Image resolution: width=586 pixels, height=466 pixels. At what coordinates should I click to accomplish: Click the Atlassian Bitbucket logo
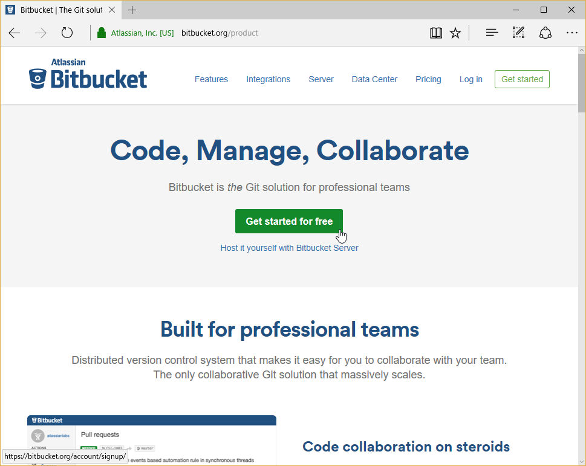pos(88,74)
